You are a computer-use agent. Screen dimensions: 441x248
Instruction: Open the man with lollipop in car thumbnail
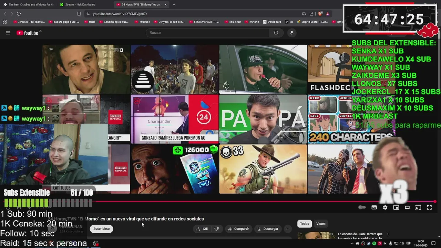(x=263, y=69)
